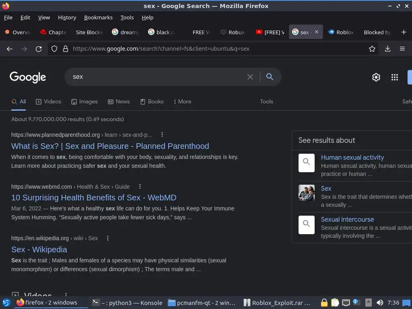Open the 'Sex - Wikipedia' link
This screenshot has width=412, height=309.
click(39, 249)
